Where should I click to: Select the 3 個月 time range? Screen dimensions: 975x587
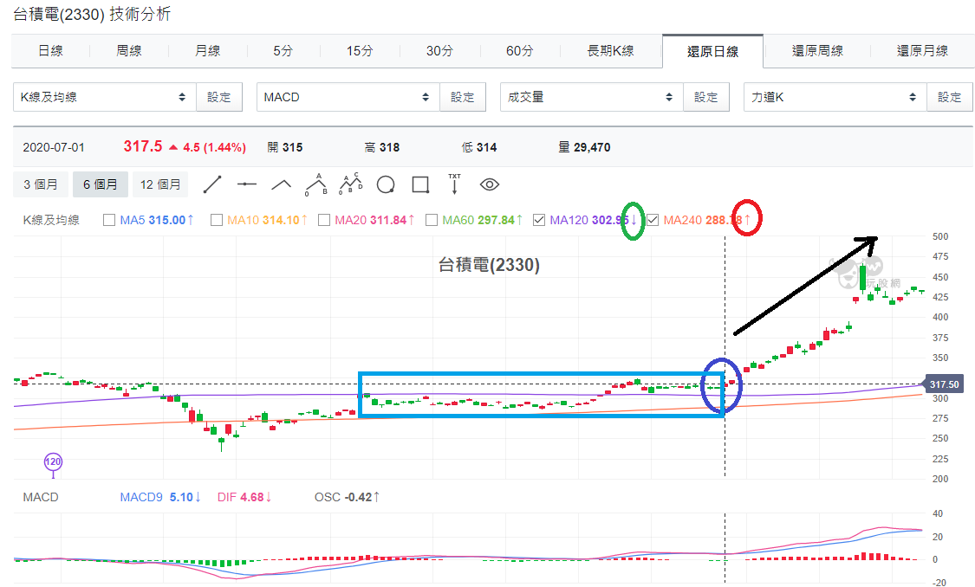coord(41,184)
